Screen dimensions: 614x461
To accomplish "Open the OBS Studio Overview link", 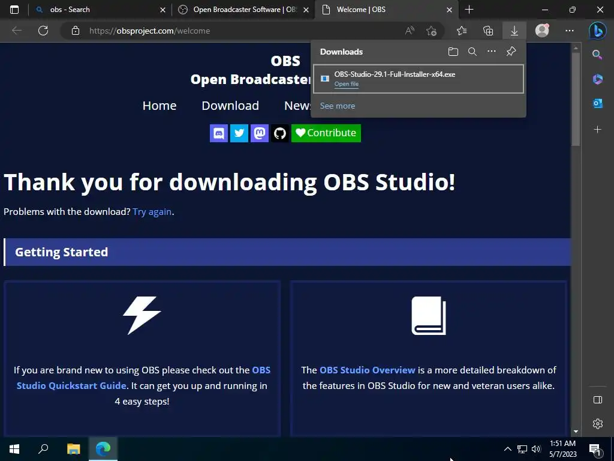I will [x=368, y=370].
